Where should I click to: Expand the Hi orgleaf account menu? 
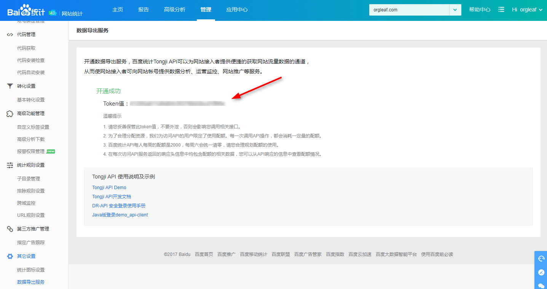tap(527, 9)
